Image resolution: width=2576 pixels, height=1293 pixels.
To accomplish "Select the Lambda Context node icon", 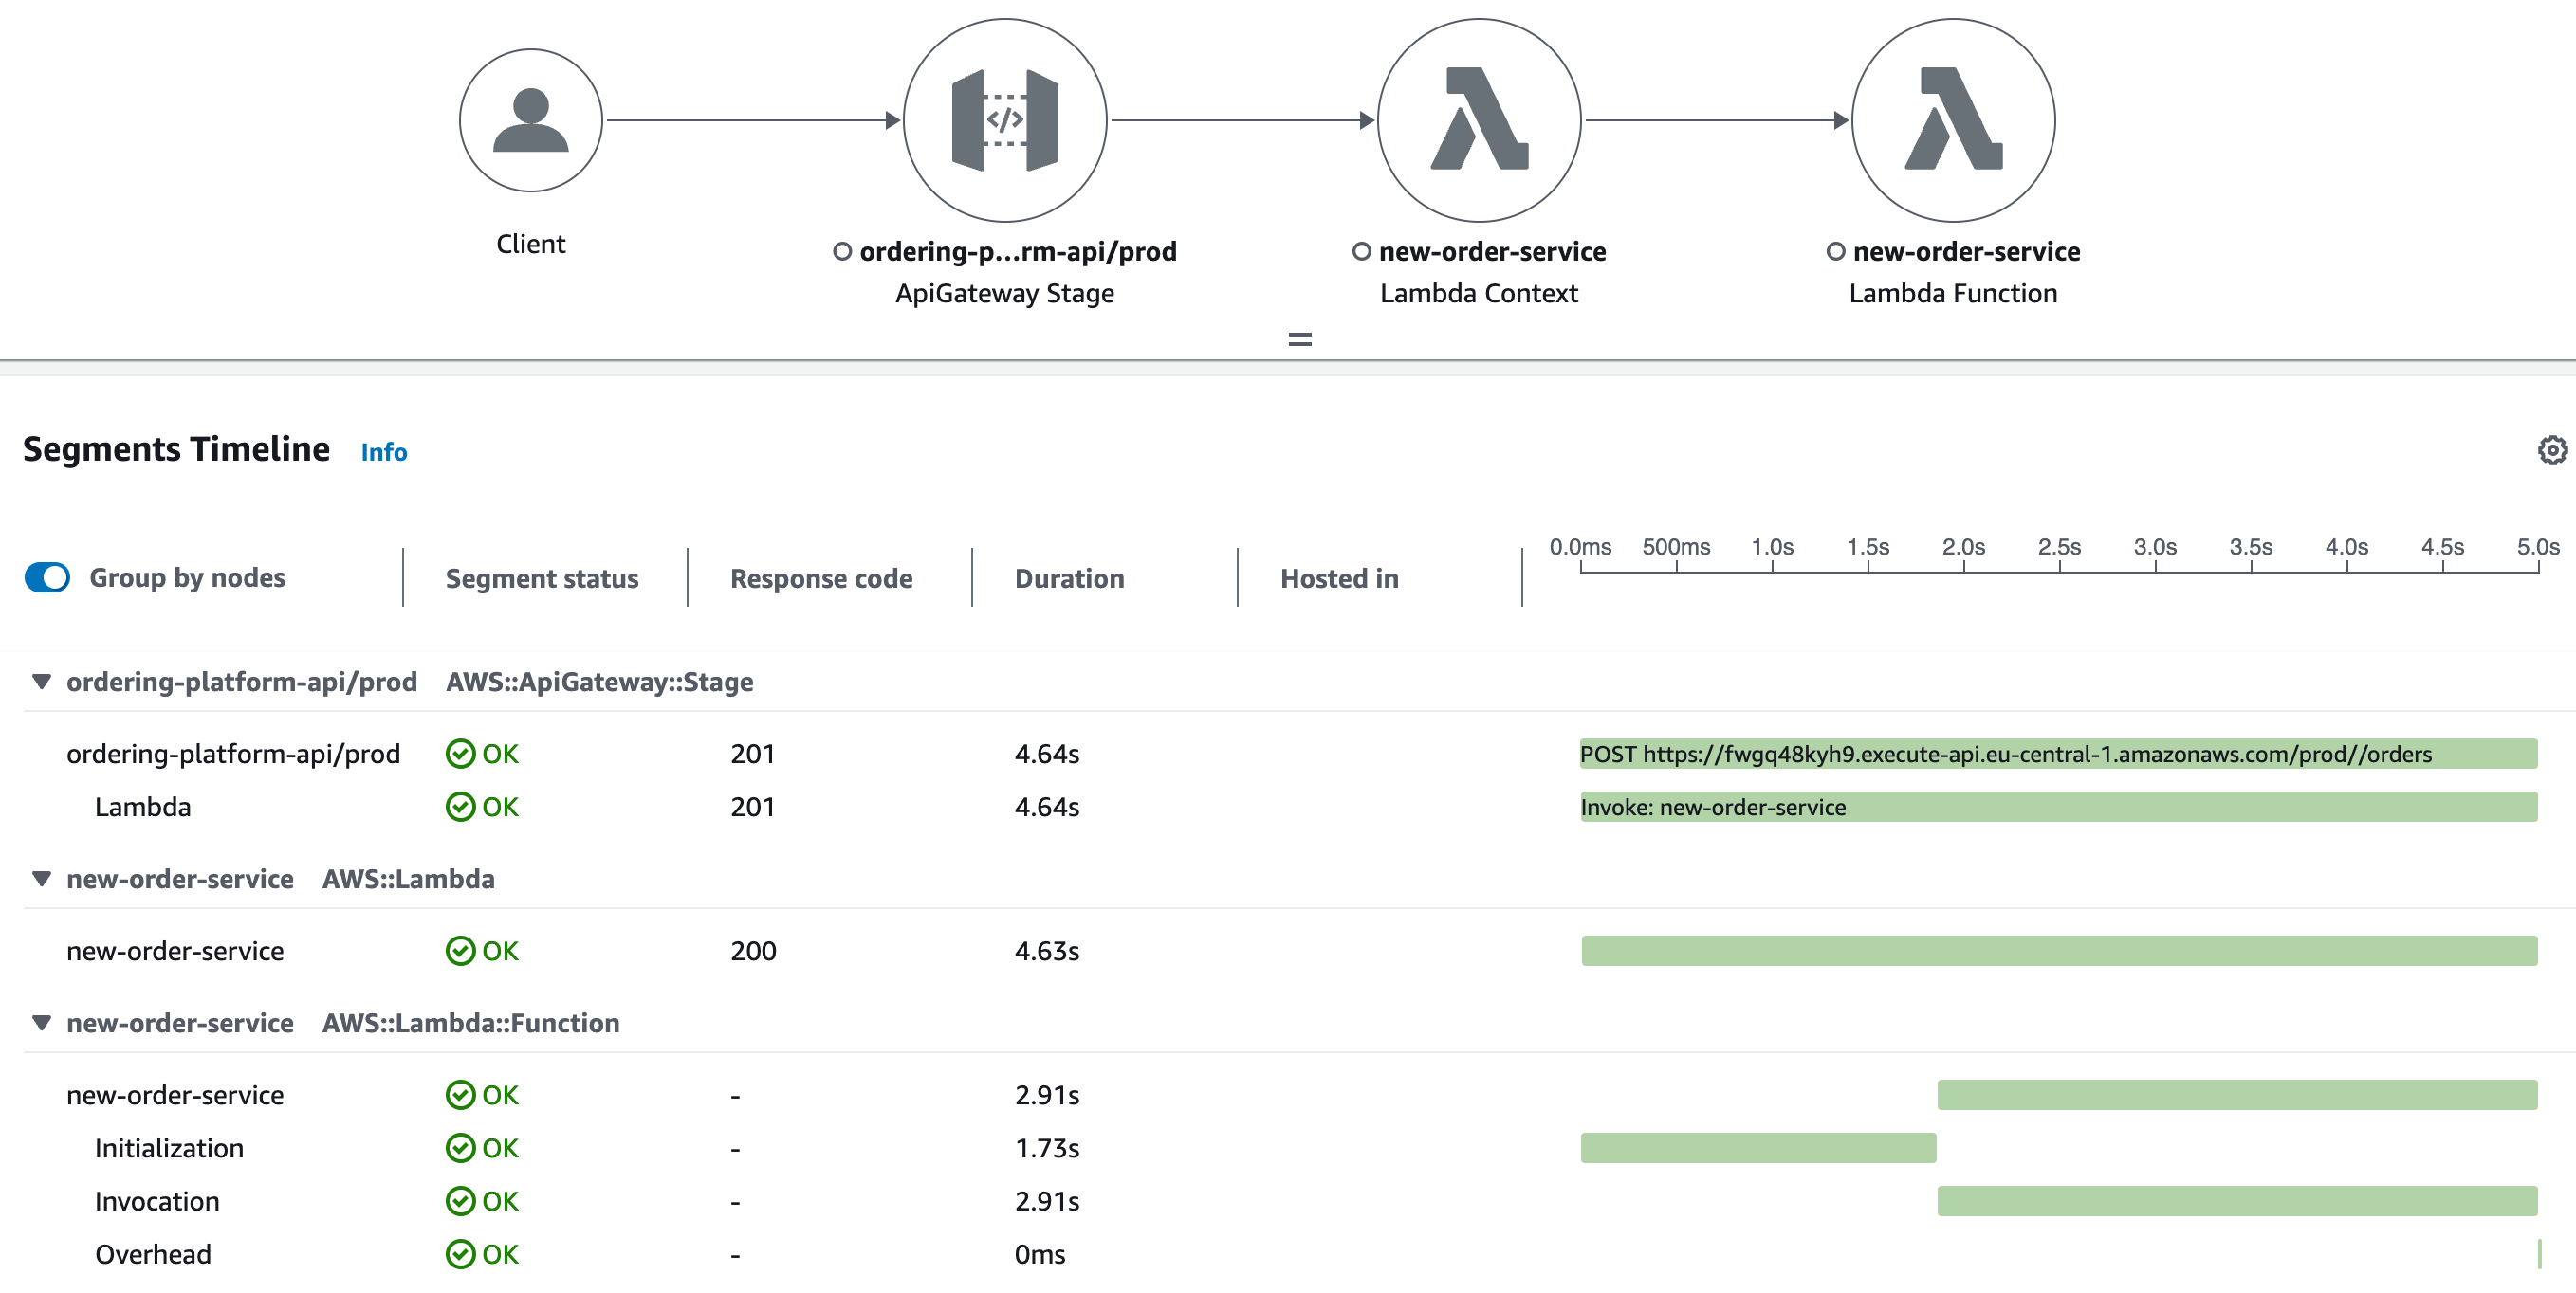I will [1478, 121].
